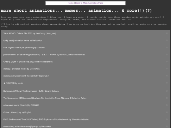This screenshot has width=171, height=128.
Task: Expand the FIGHTER by panivi row
Action: pyautogui.click(x=85, y=83)
